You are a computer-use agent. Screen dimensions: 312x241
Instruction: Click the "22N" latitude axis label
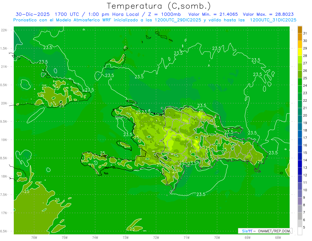click(x=4, y=30)
